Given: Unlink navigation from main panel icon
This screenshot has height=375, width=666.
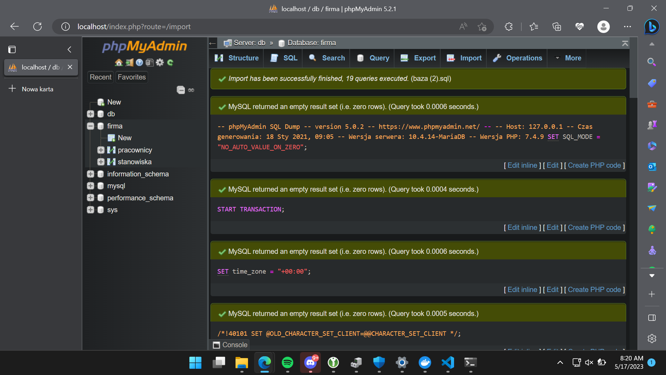Looking at the screenshot, I should click(191, 90).
